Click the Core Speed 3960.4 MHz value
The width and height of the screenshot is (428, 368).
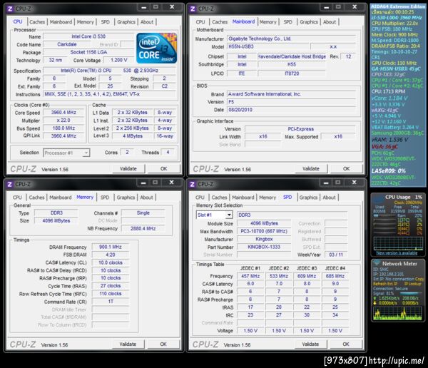(x=63, y=113)
